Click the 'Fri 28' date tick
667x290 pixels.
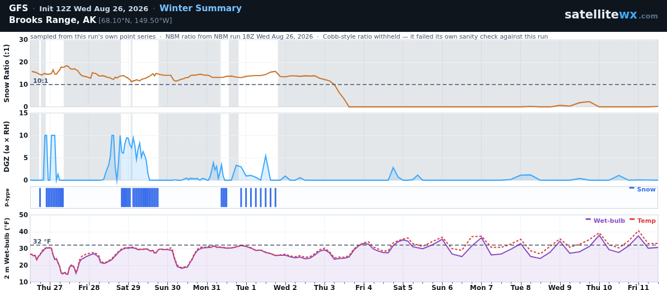[90, 287]
